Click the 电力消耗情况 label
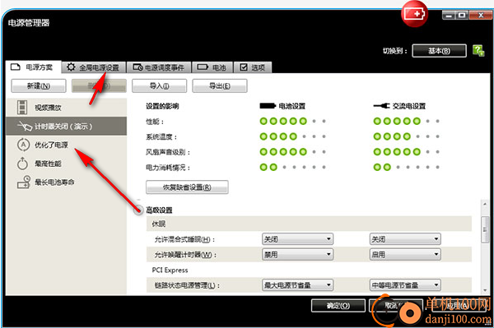 tap(168, 168)
